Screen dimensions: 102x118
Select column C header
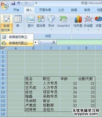[51, 48]
